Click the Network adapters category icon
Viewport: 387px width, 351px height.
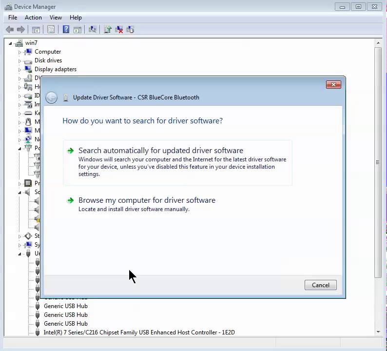pos(28,139)
